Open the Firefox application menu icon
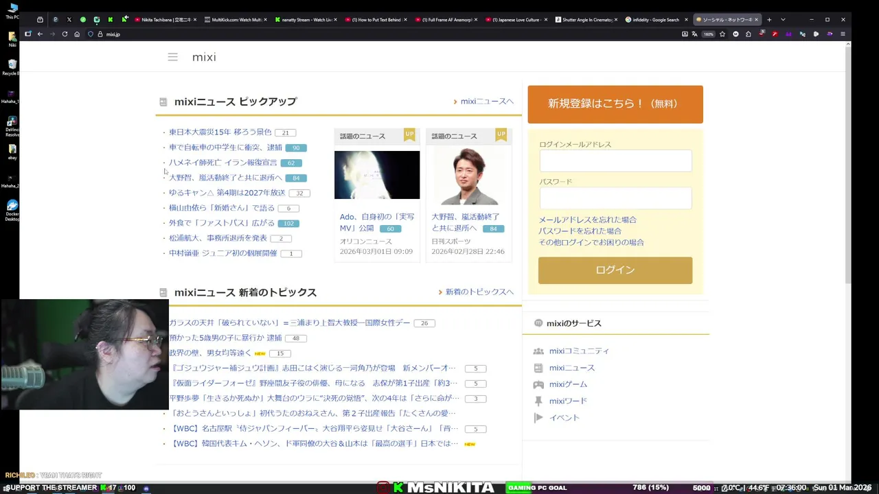The image size is (879, 494). tap(843, 34)
